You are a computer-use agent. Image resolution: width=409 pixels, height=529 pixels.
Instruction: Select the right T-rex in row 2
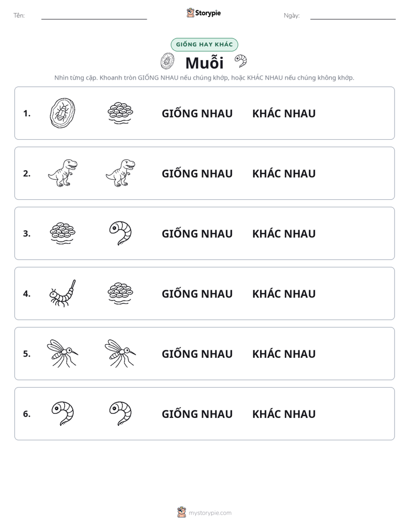[120, 173]
